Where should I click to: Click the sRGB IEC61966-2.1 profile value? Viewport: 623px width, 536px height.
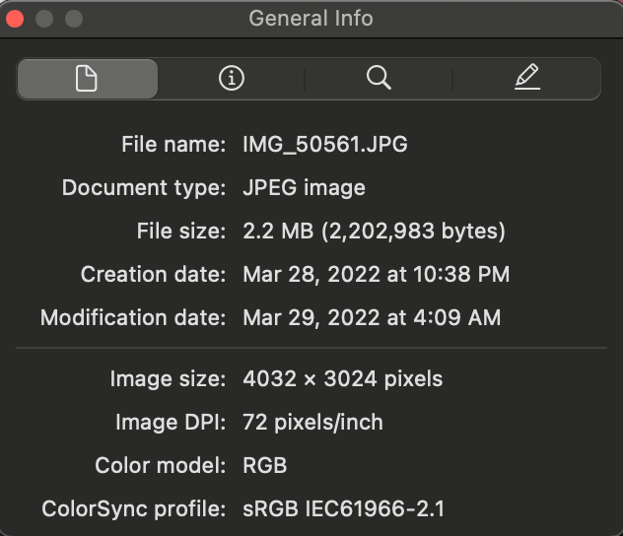[344, 509]
